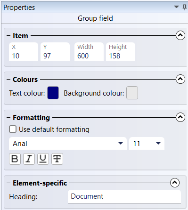Viewport: 188px width, 210px height.
Task: Click the Y position field
Action: [x=55, y=52]
